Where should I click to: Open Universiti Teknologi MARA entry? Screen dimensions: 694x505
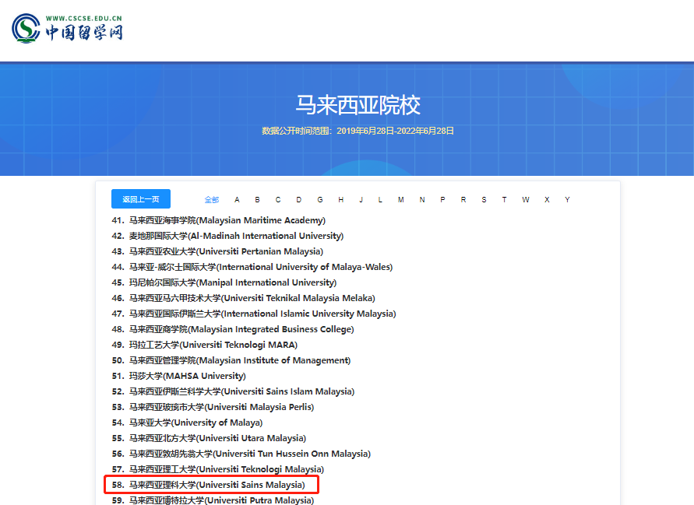coord(205,345)
